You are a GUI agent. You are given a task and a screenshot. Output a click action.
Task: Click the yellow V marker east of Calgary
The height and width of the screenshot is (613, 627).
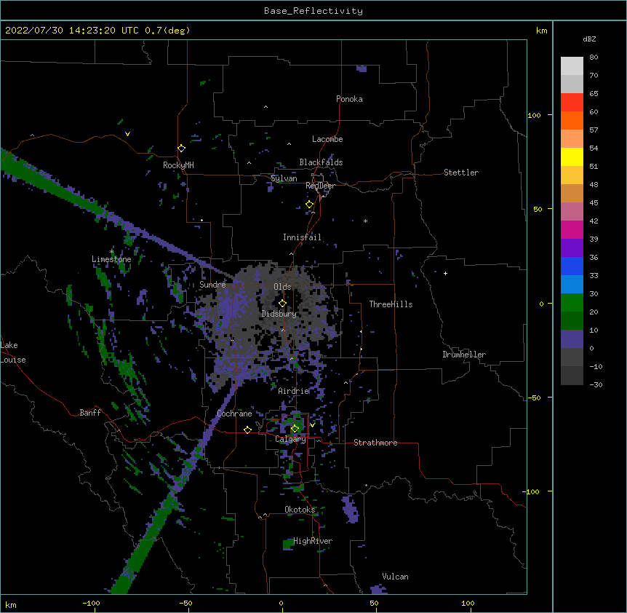click(x=312, y=424)
